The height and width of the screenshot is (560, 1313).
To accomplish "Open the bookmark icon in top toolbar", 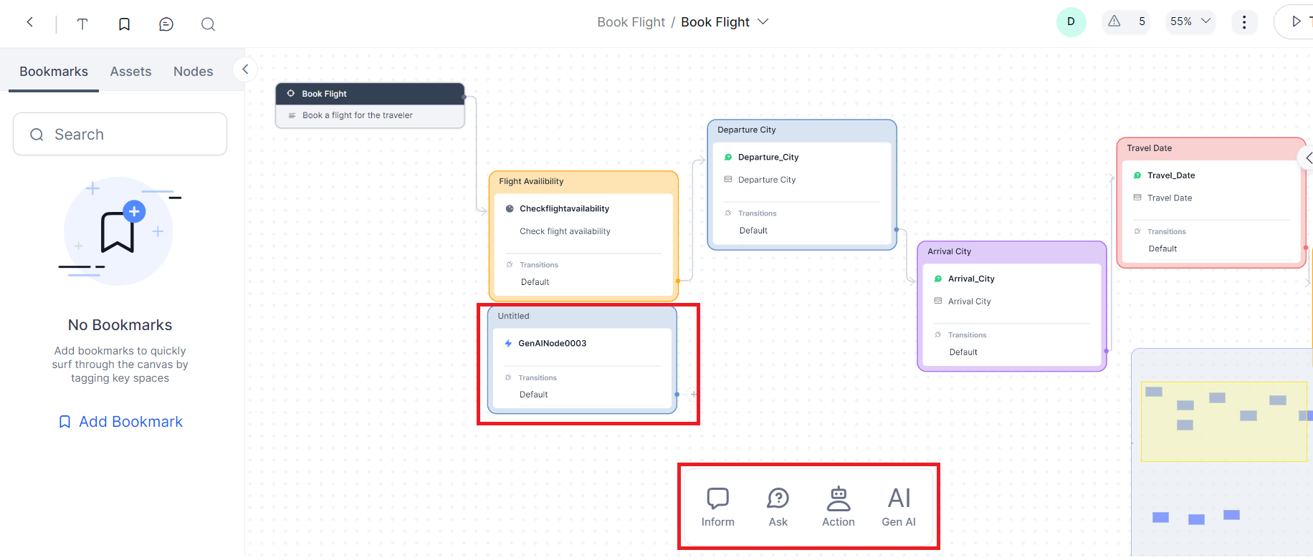I will pyautogui.click(x=124, y=24).
